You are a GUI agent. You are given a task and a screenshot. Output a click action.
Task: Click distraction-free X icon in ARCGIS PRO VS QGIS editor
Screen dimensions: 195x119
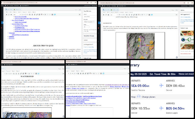pyautogui.click(x=80, y=15)
